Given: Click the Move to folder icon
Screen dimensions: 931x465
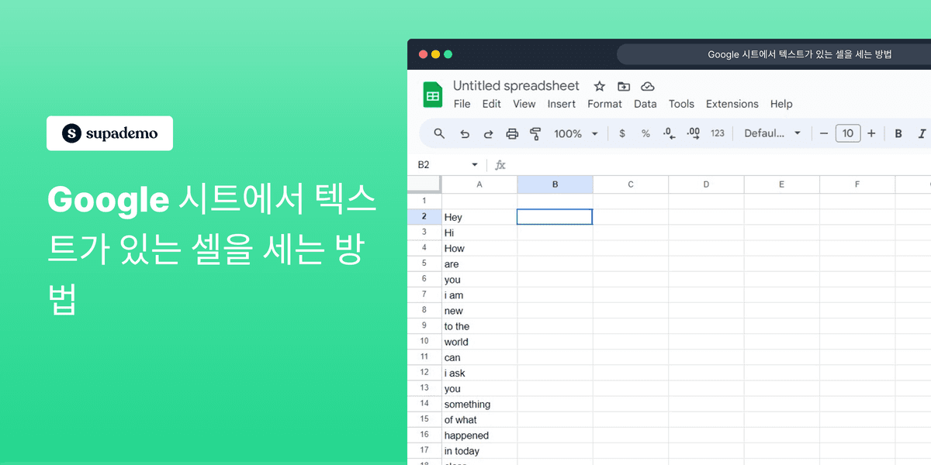Looking at the screenshot, I should click(x=624, y=86).
